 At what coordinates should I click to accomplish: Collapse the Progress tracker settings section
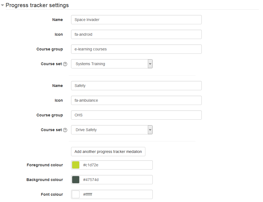pos(2,5)
